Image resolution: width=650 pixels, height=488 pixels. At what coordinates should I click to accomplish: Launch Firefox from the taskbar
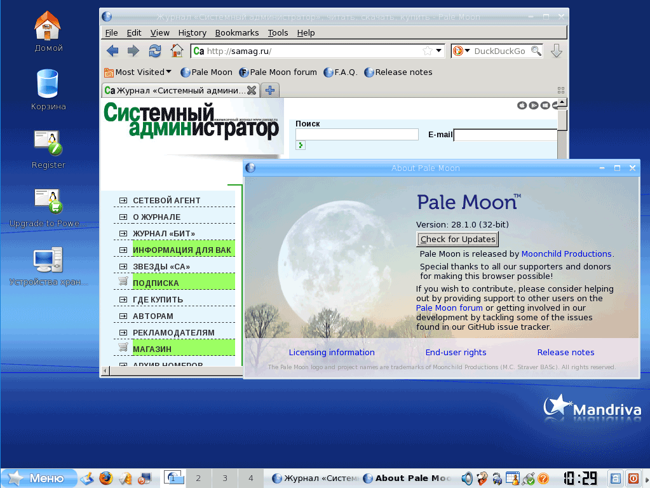pyautogui.click(x=106, y=478)
